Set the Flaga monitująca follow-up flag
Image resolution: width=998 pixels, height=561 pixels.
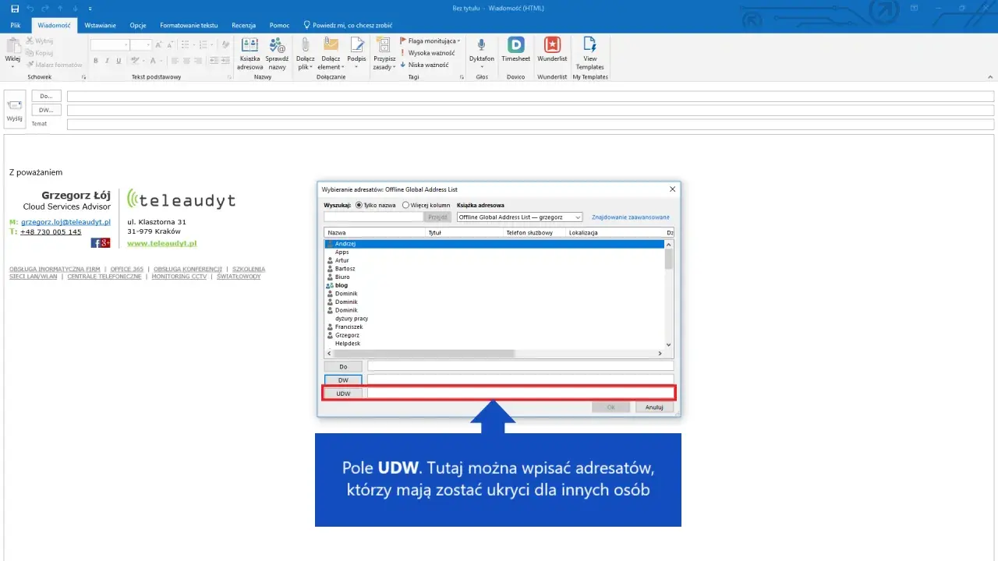tap(430, 41)
